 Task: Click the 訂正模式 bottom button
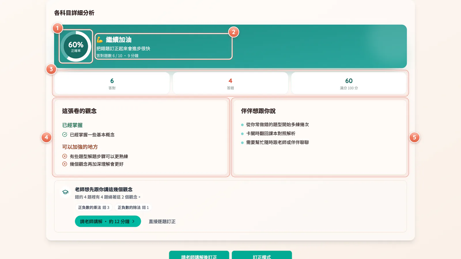(x=262, y=255)
